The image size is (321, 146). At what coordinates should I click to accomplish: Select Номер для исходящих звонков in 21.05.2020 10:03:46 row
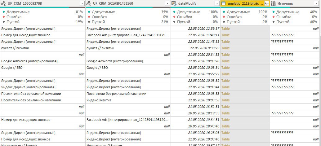[42, 139]
